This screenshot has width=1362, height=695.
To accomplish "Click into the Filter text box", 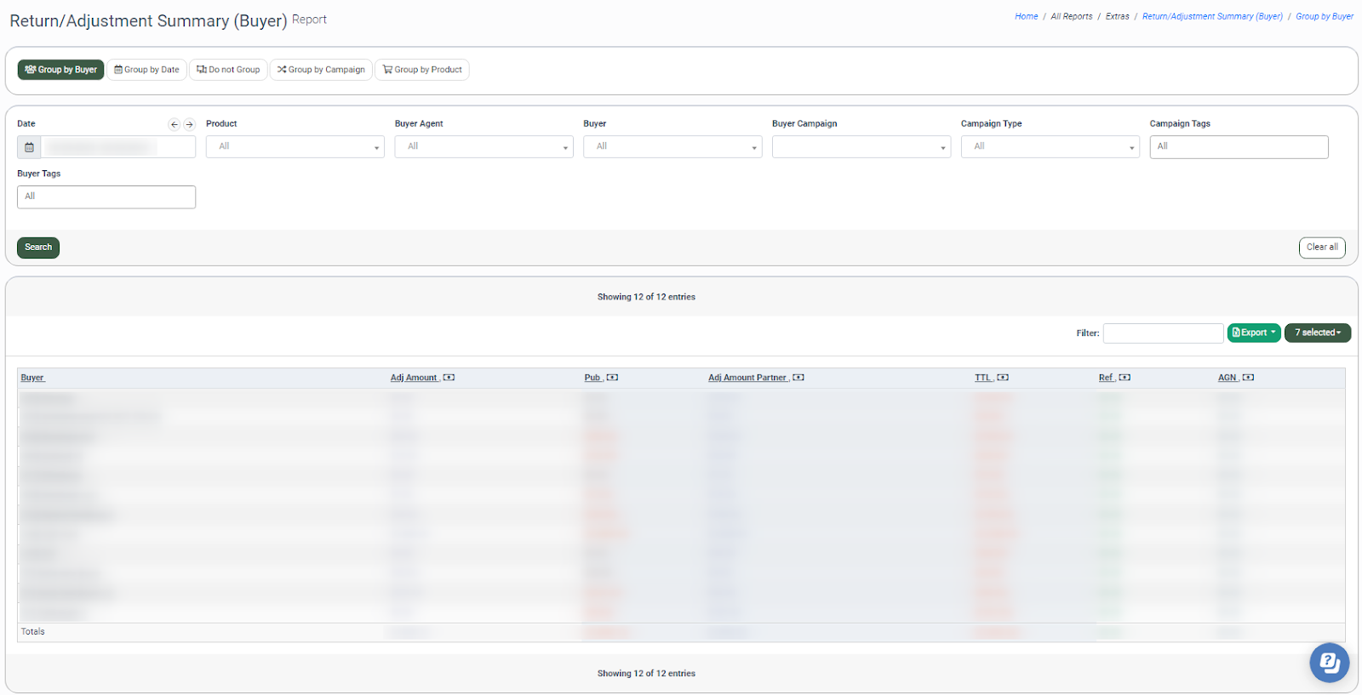I will [x=1163, y=333].
